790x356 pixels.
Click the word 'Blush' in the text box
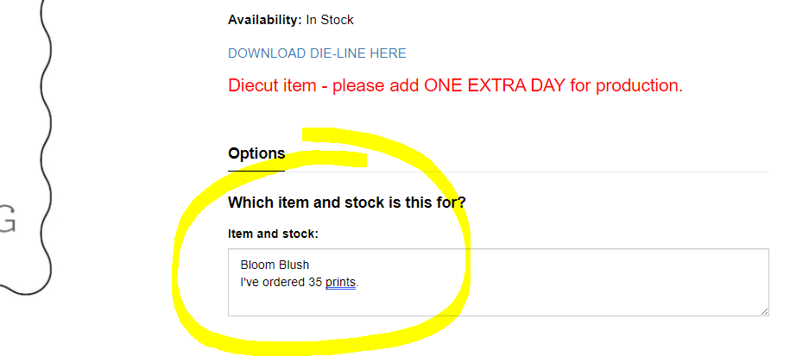tap(294, 265)
